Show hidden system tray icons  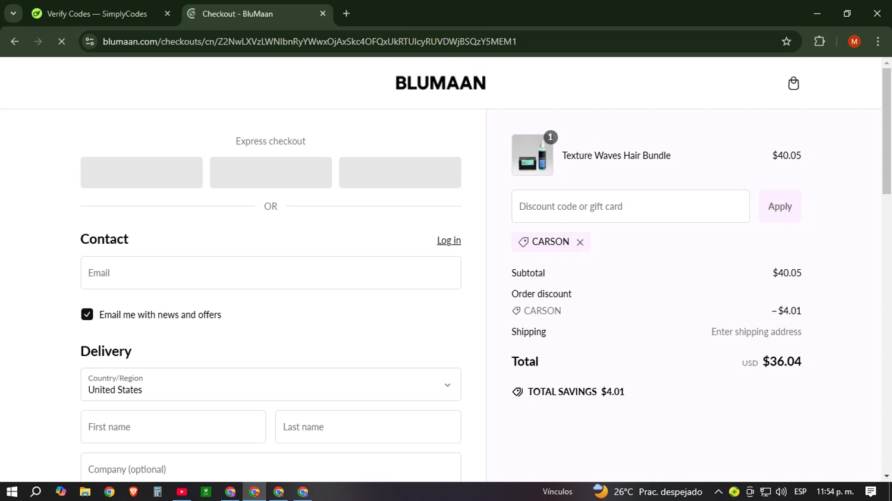[718, 491]
